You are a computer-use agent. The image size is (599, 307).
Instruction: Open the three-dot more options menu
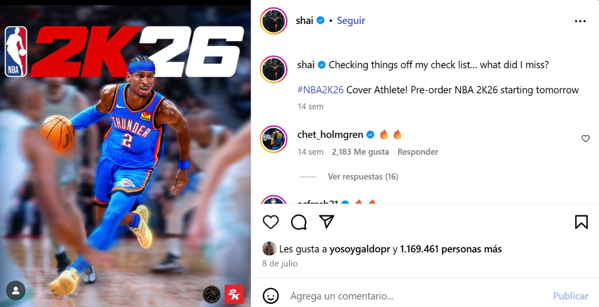pyautogui.click(x=580, y=21)
